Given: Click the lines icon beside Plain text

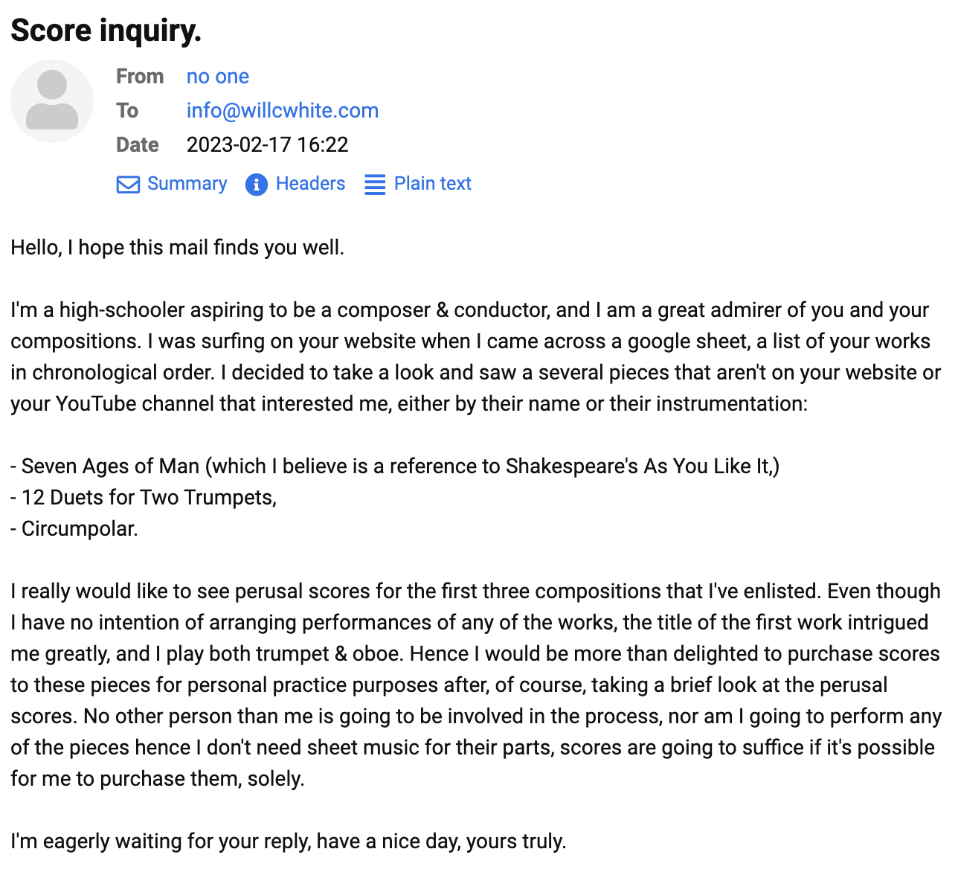Looking at the screenshot, I should click(x=375, y=184).
